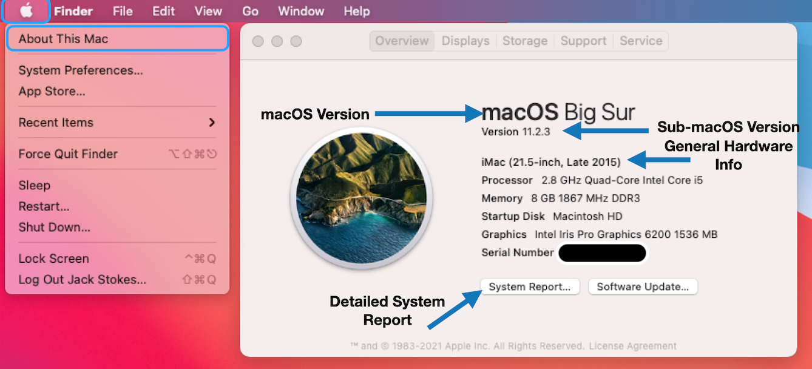Click the Software Update button
Image resolution: width=812 pixels, height=369 pixels.
click(x=643, y=287)
